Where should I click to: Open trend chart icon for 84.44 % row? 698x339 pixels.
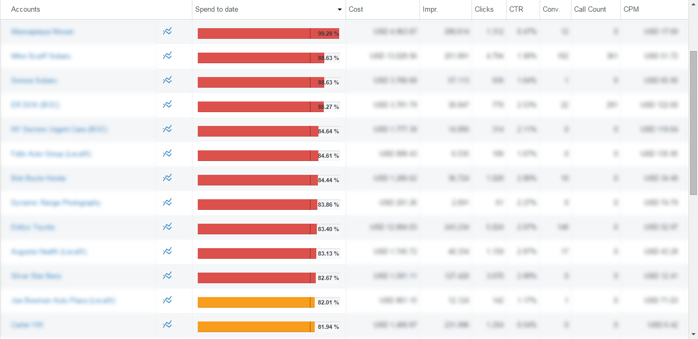coord(167,178)
